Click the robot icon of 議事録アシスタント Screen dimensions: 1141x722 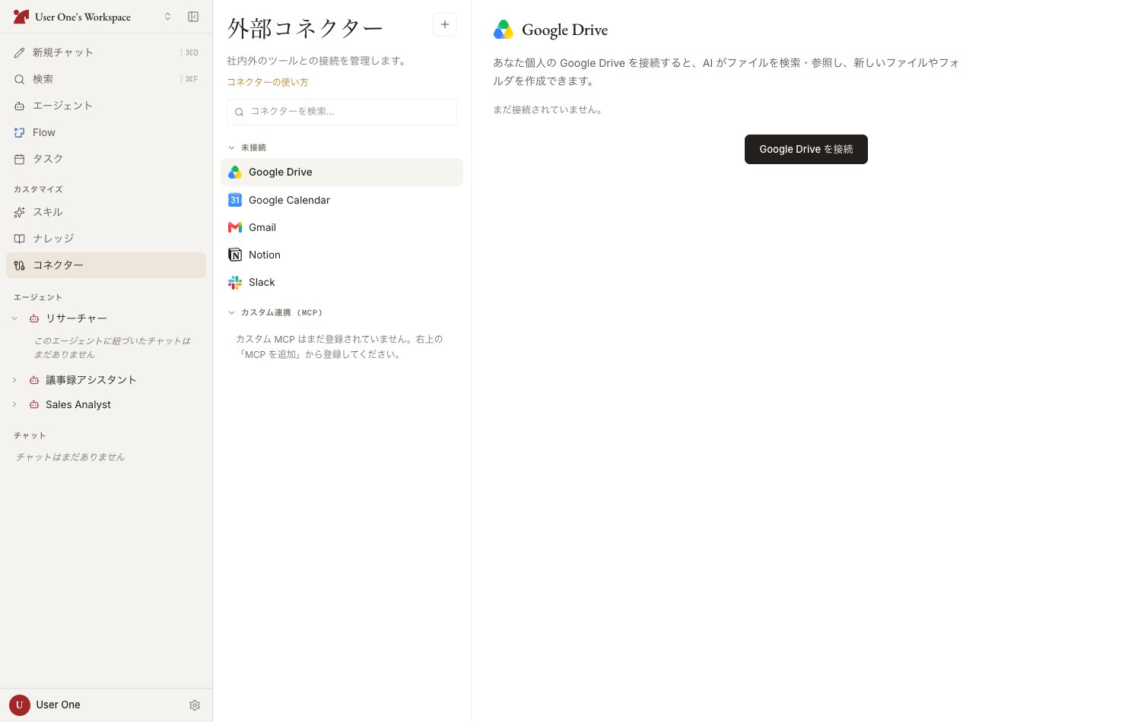pos(34,380)
